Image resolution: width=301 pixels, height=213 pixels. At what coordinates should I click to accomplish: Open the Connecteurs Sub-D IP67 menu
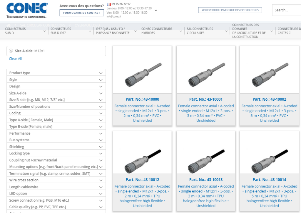[x=71, y=31]
